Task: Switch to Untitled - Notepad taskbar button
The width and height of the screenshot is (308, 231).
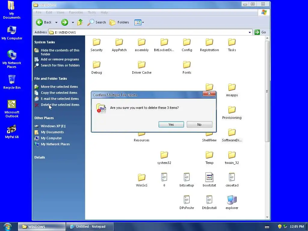Action: point(90,227)
